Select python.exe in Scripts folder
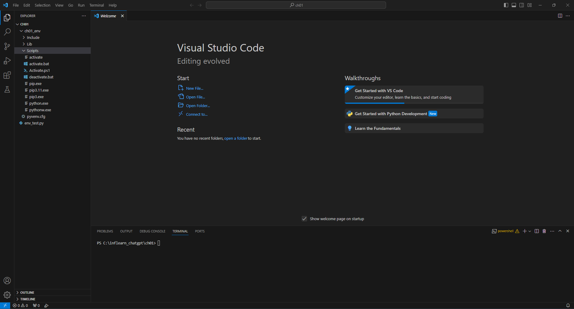This screenshot has width=574, height=309. (52, 103)
